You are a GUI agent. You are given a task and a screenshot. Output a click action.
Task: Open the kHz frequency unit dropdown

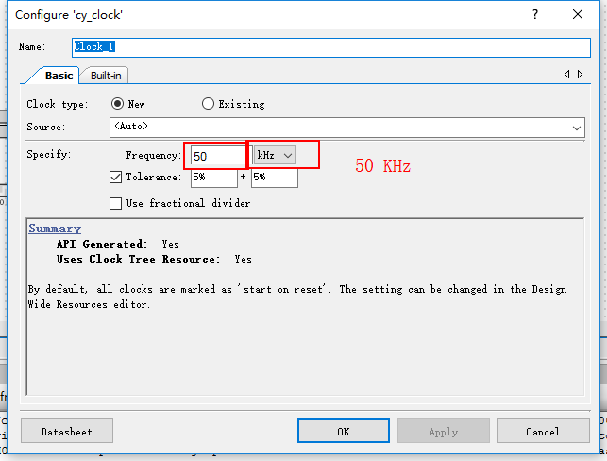tap(275, 154)
